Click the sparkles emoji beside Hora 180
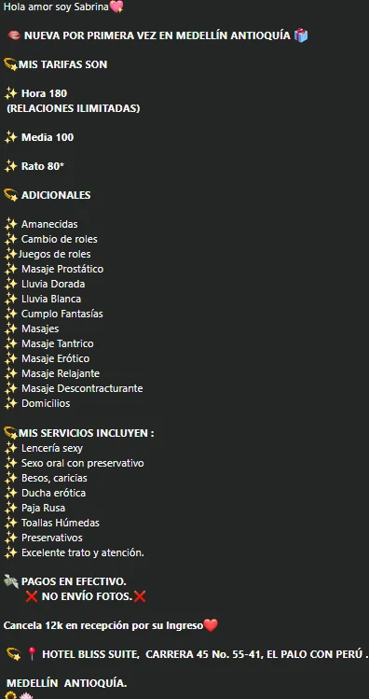Screen dimensions: 369x699 click(x=10, y=93)
